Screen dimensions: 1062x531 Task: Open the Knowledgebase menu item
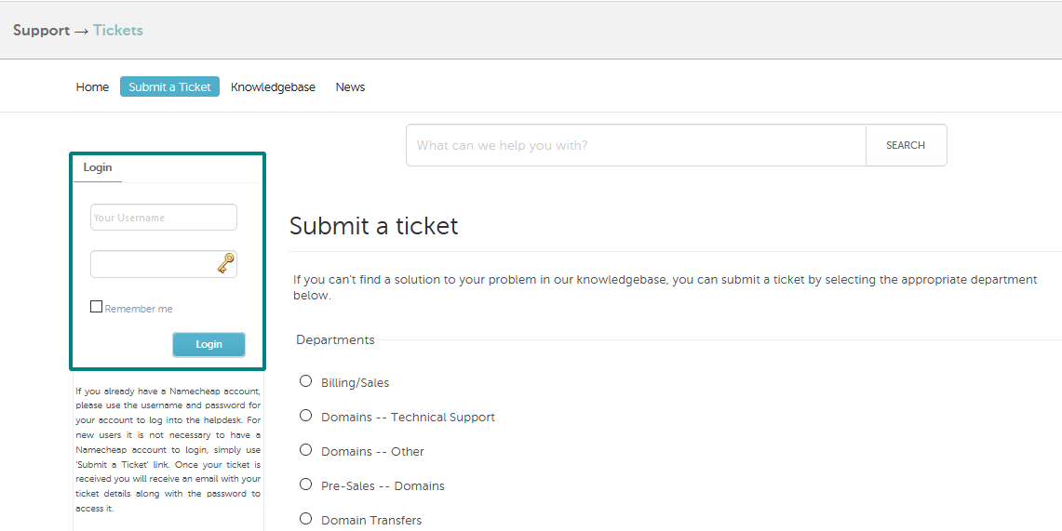[273, 87]
